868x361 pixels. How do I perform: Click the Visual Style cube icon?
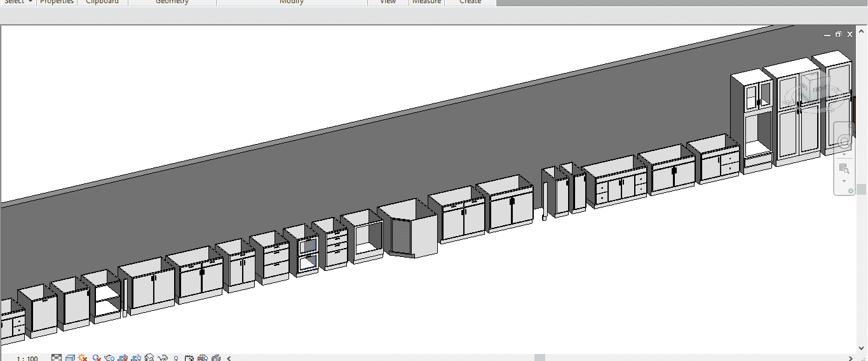click(x=70, y=358)
